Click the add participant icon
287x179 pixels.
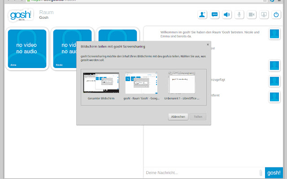202,15
